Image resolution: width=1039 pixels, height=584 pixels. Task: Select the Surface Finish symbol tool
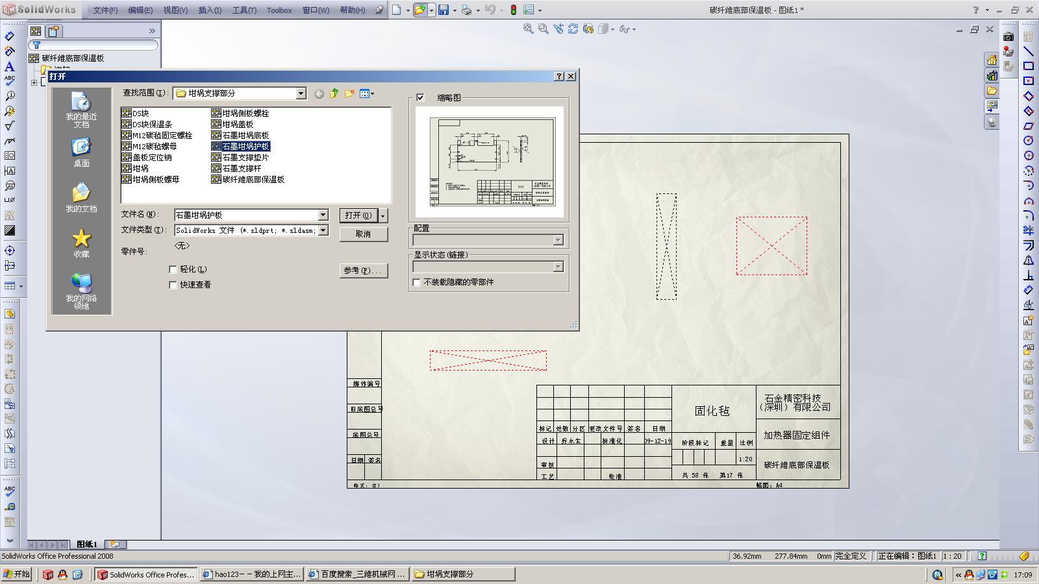click(x=10, y=126)
